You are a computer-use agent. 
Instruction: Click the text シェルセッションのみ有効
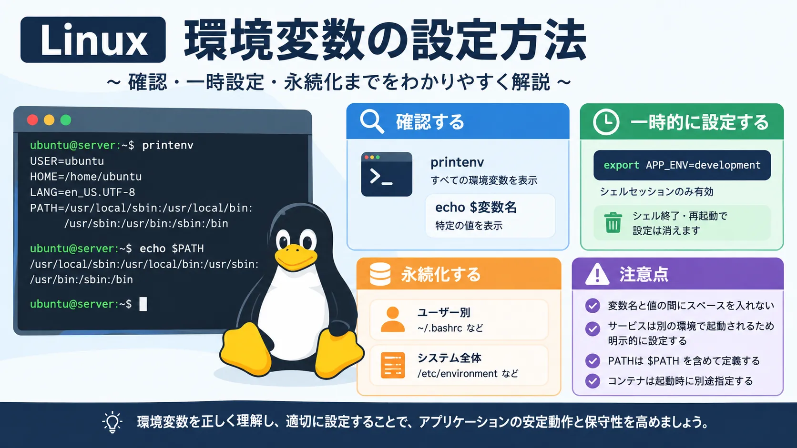pos(656,192)
